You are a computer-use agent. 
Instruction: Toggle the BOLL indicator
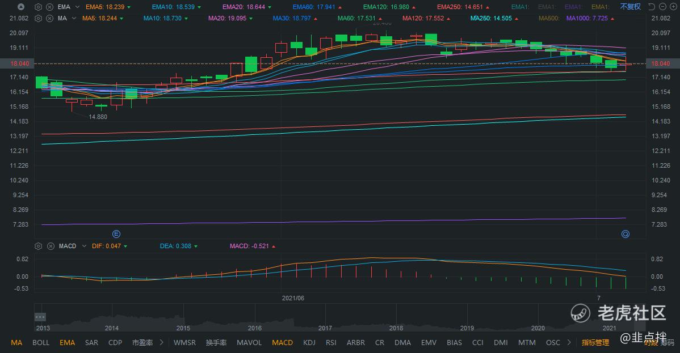[41, 343]
